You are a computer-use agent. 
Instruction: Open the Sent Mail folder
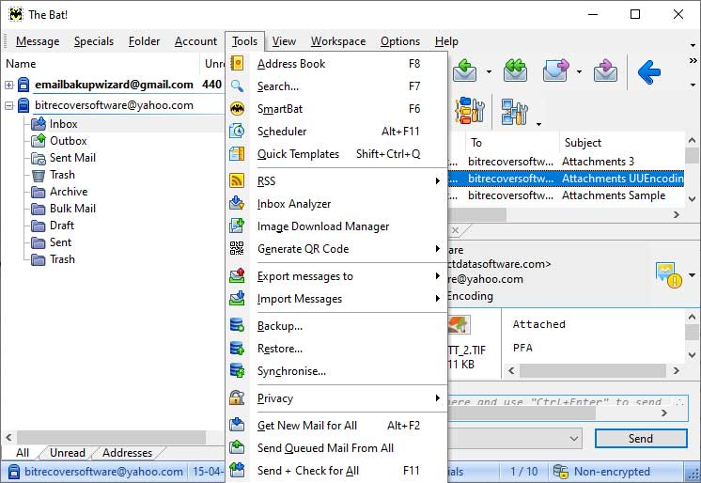72,158
